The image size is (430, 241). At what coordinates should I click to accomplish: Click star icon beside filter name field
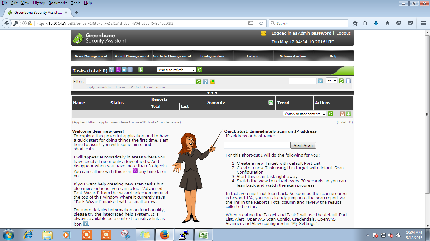point(320,81)
